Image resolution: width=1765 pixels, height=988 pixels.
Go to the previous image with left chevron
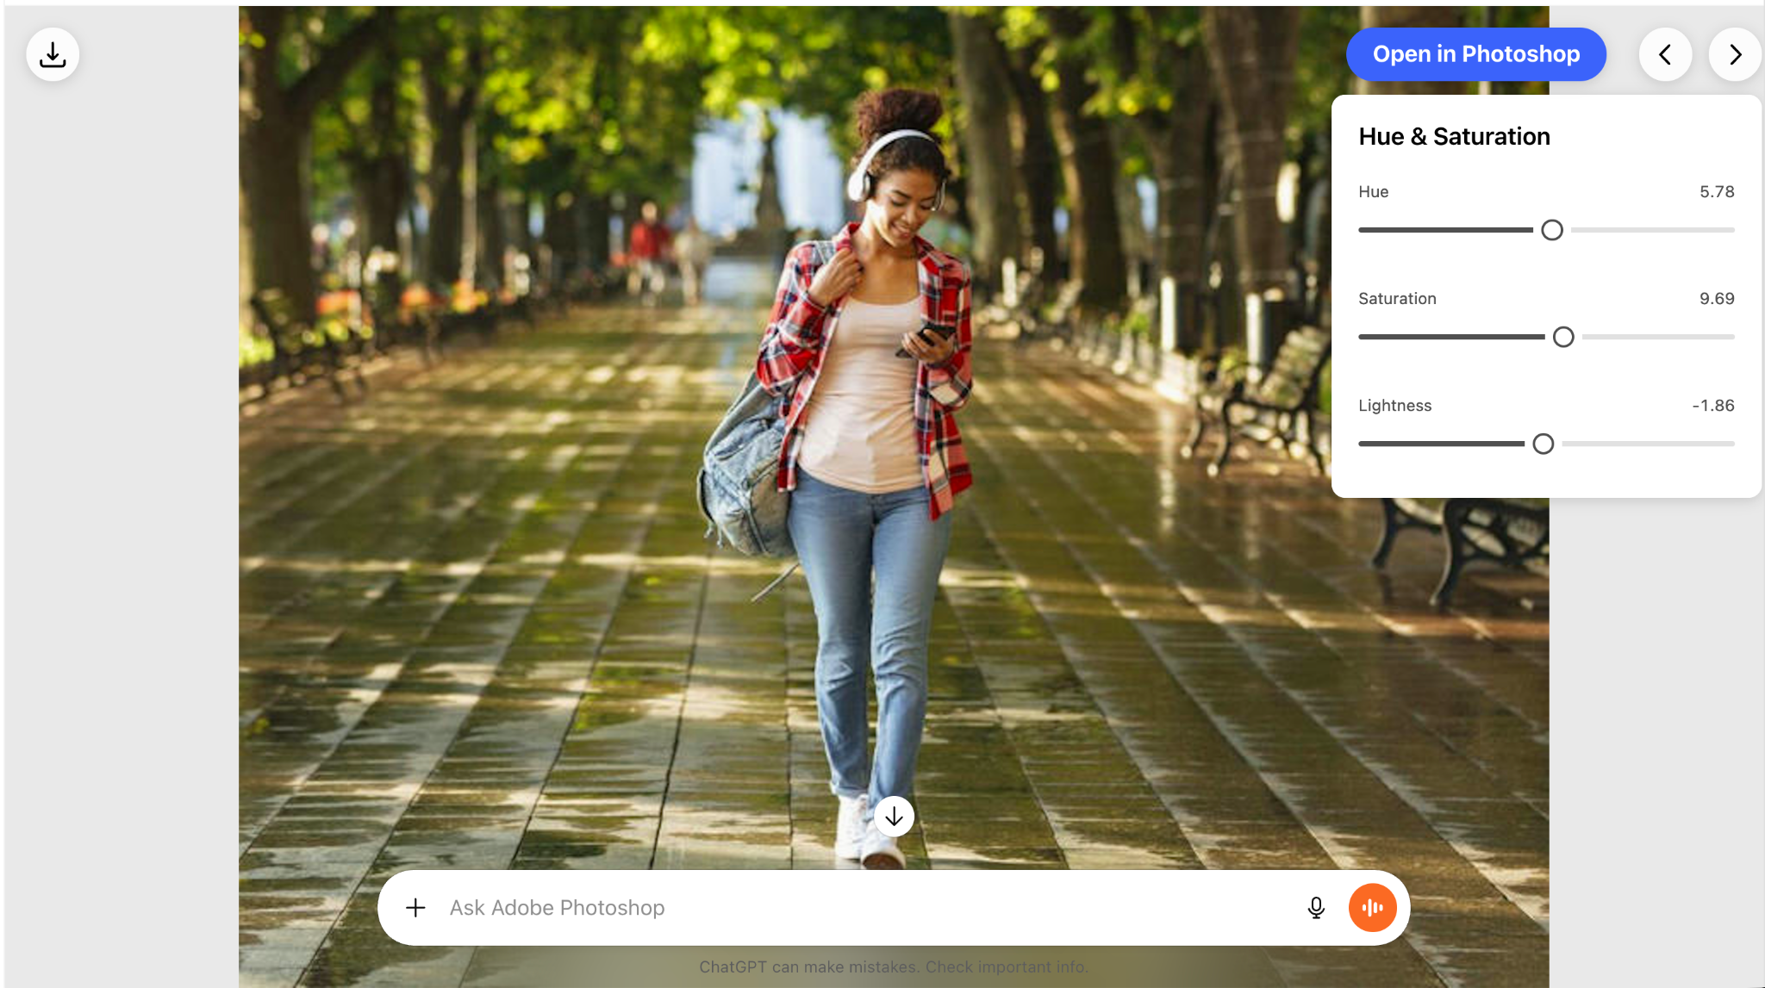(1665, 54)
